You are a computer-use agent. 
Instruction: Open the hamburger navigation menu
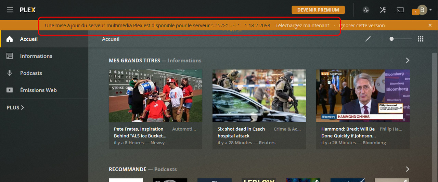click(10, 10)
